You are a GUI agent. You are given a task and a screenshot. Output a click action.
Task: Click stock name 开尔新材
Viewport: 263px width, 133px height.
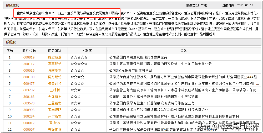pyautogui.click(x=55, y=116)
